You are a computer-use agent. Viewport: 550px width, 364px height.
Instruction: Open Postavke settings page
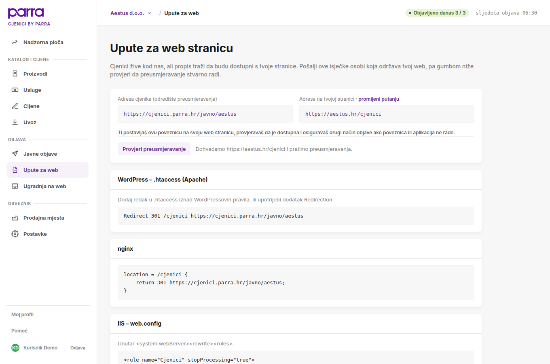[47, 234]
